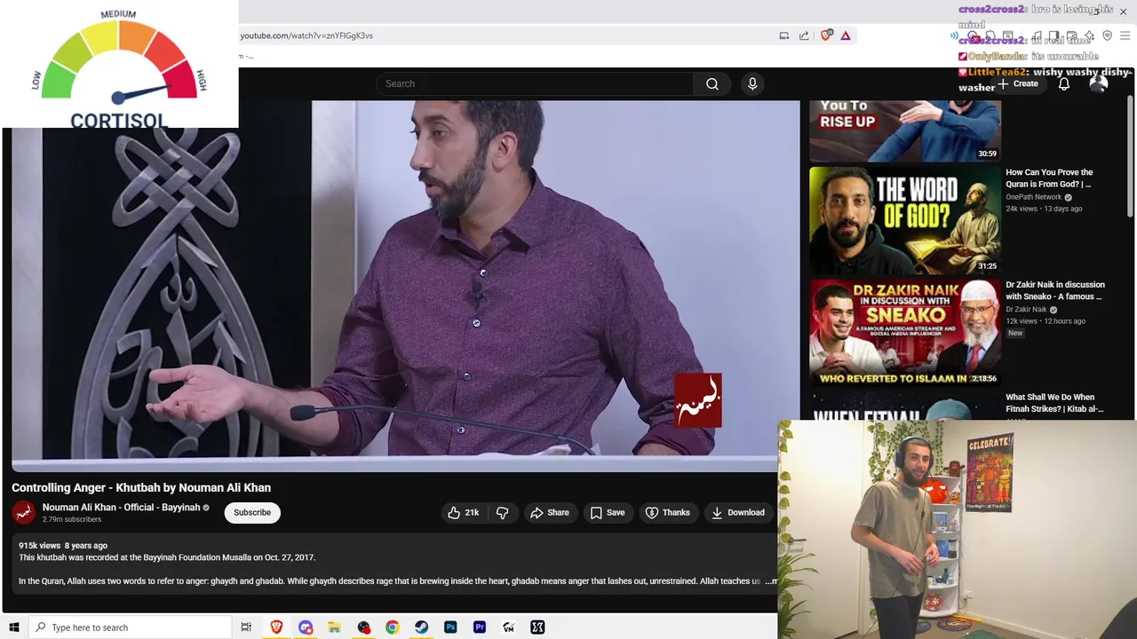The height and width of the screenshot is (639, 1137).
Task: Open 'How Can You Prove the Quran is From God?' title
Action: [1049, 177]
